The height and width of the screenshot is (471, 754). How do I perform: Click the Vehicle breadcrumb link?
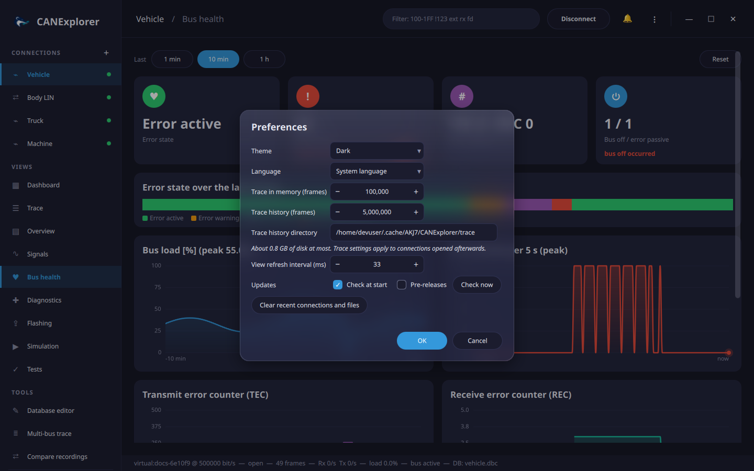click(x=150, y=19)
